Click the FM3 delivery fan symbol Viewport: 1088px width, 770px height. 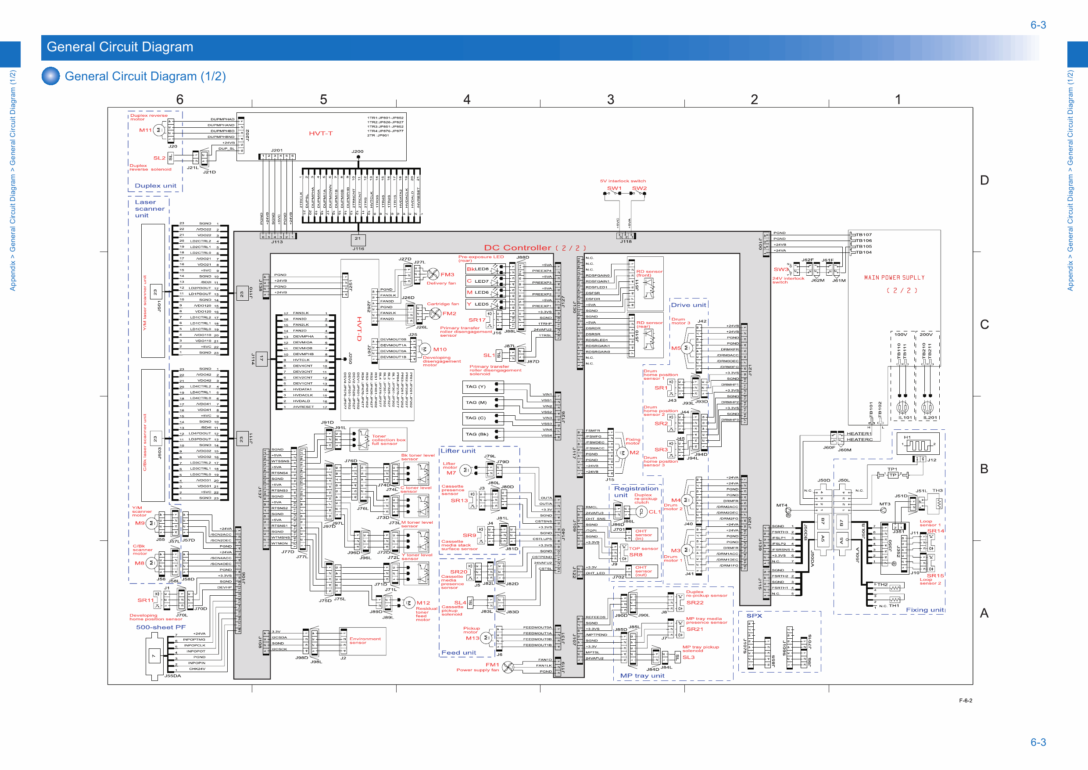(x=433, y=274)
